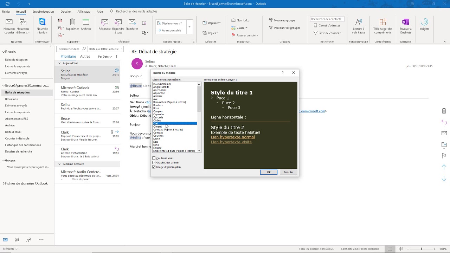Expand Fichier de données Outlook
This screenshot has width=450, height=253.
pos(4,183)
